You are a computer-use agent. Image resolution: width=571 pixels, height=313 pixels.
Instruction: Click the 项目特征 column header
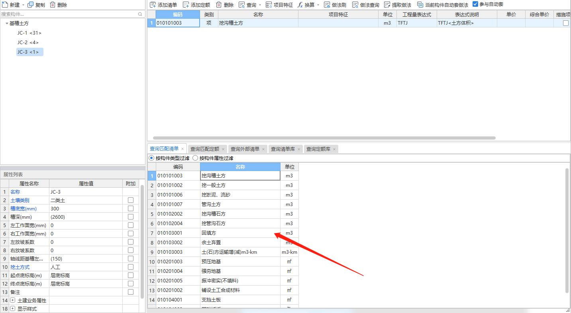(338, 14)
